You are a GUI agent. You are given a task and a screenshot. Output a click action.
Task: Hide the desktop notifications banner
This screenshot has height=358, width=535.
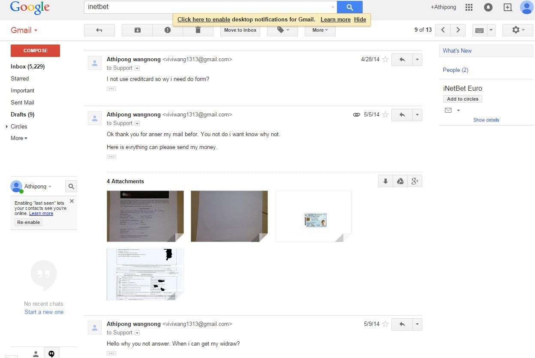(x=360, y=19)
